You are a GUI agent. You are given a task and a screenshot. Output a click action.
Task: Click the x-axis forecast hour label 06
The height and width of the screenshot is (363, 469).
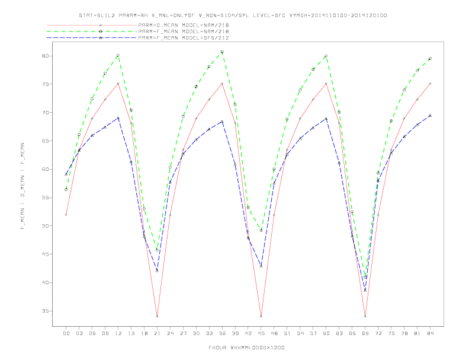(92, 333)
